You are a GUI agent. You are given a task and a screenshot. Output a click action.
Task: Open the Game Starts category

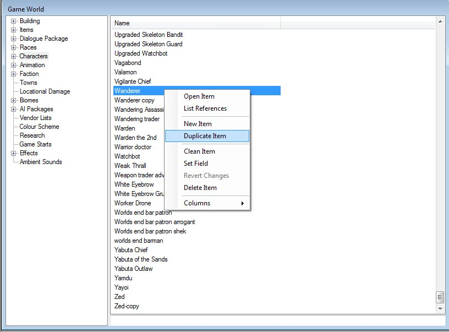pyautogui.click(x=36, y=144)
